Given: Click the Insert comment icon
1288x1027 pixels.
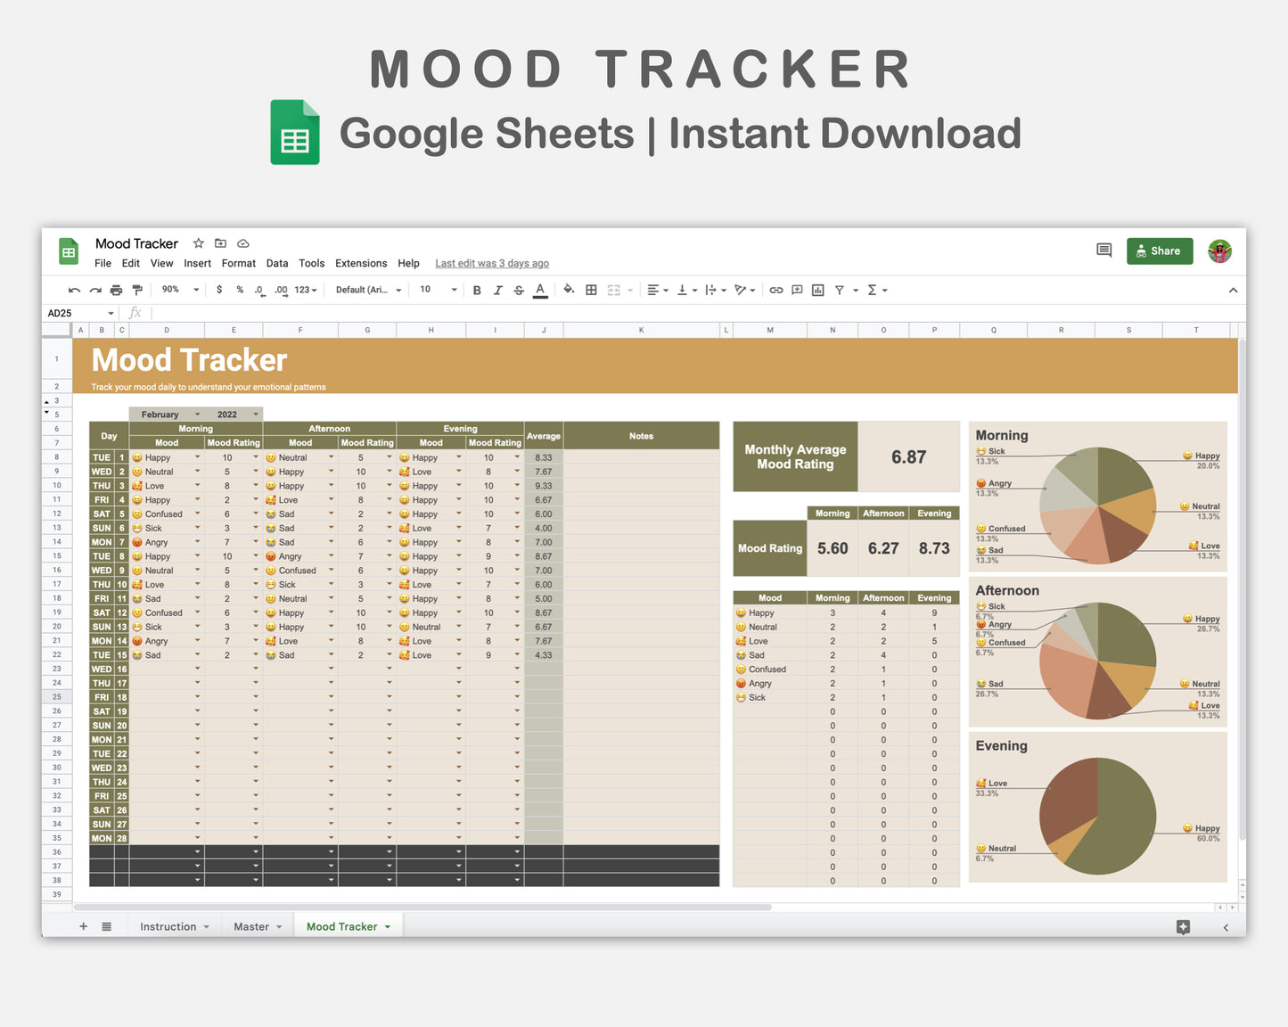Looking at the screenshot, I should 796,290.
